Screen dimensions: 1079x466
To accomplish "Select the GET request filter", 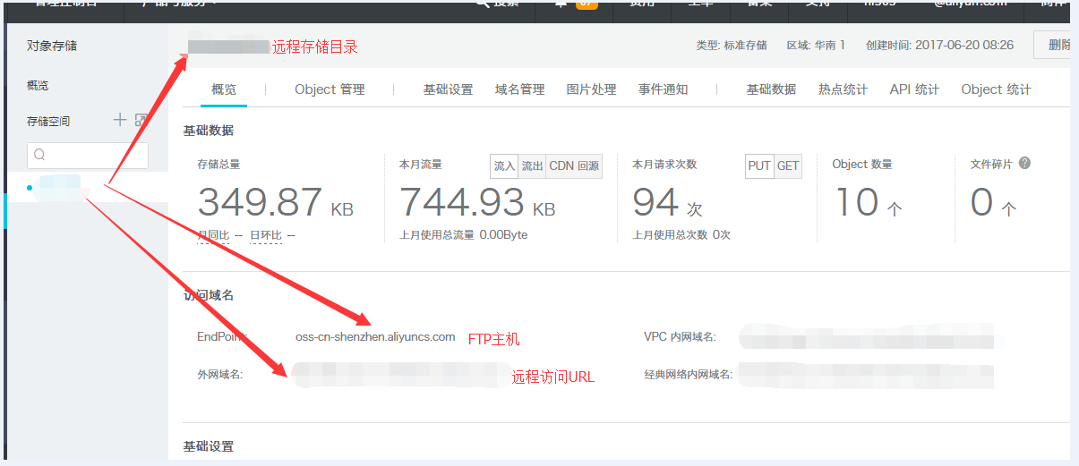I will pos(788,166).
